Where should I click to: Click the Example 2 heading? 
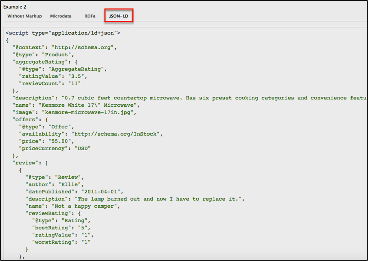(x=16, y=7)
